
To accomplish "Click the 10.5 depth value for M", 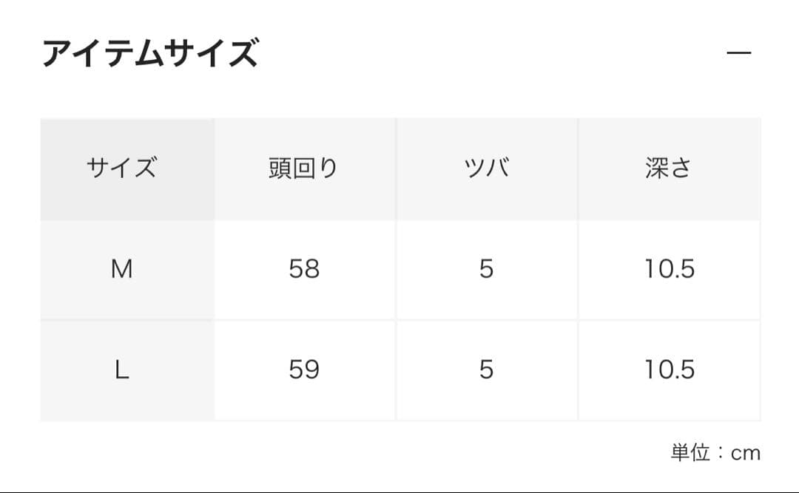I will pos(669,270).
